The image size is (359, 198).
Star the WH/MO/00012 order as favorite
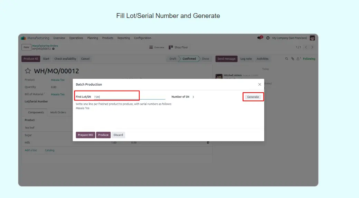point(28,71)
